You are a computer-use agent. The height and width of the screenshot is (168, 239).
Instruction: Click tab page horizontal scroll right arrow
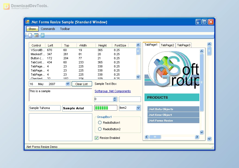(x=197, y=137)
